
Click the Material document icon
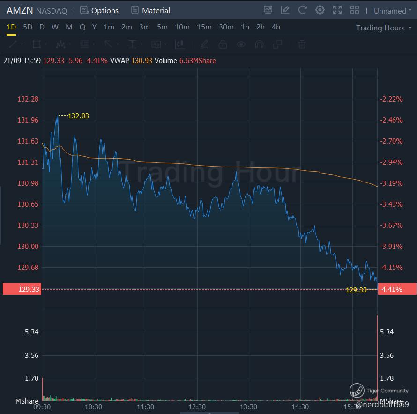[135, 10]
